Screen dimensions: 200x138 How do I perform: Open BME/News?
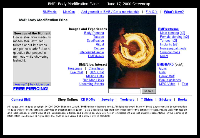96,56
